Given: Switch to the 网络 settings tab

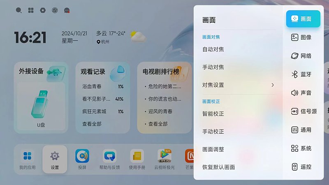Looking at the screenshot, I should 303,56.
